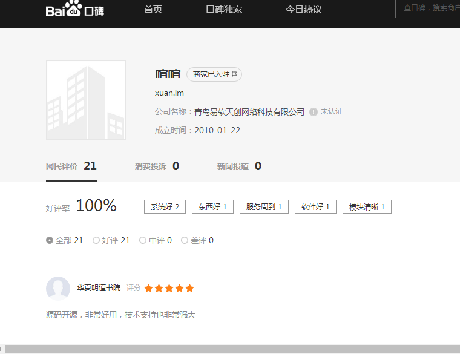Filter reviews by 模块清晰 1 tag
The width and height of the screenshot is (460, 354).
pyautogui.click(x=367, y=207)
